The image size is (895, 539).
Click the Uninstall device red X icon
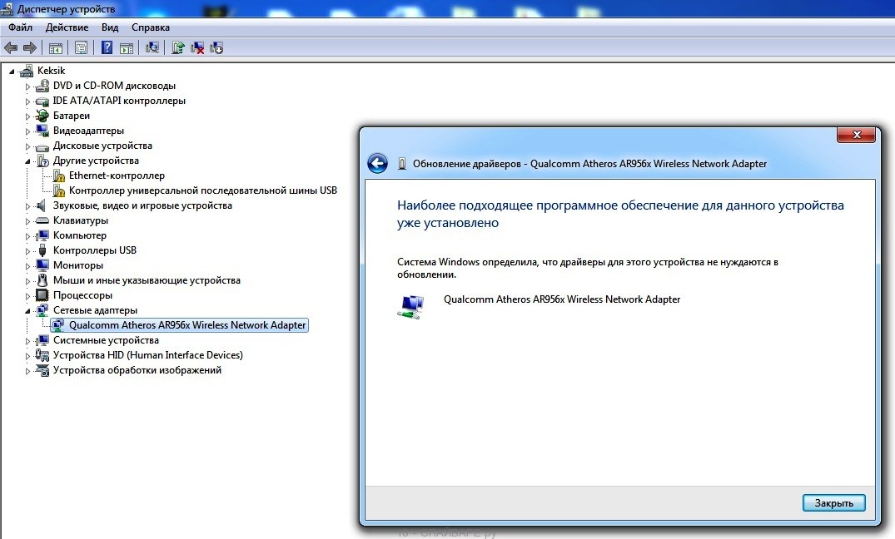[x=197, y=48]
